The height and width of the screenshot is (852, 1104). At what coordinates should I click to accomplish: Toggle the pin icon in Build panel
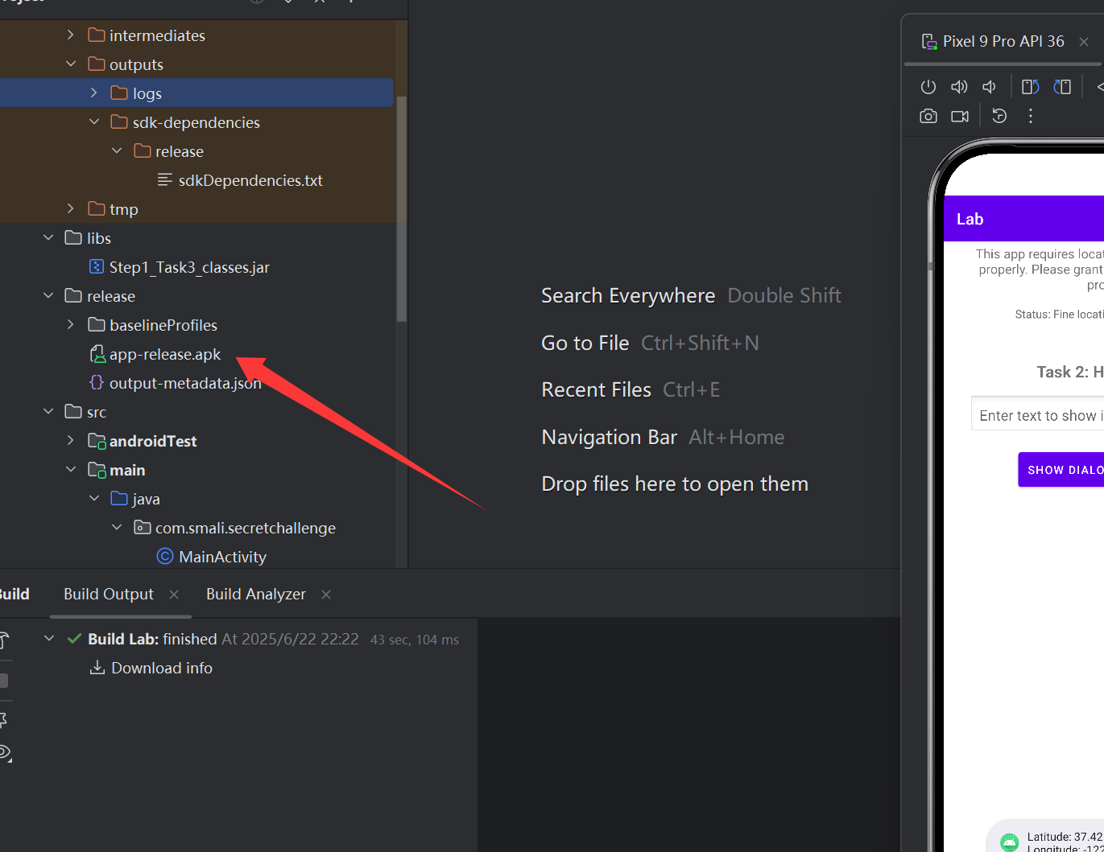tap(4, 718)
